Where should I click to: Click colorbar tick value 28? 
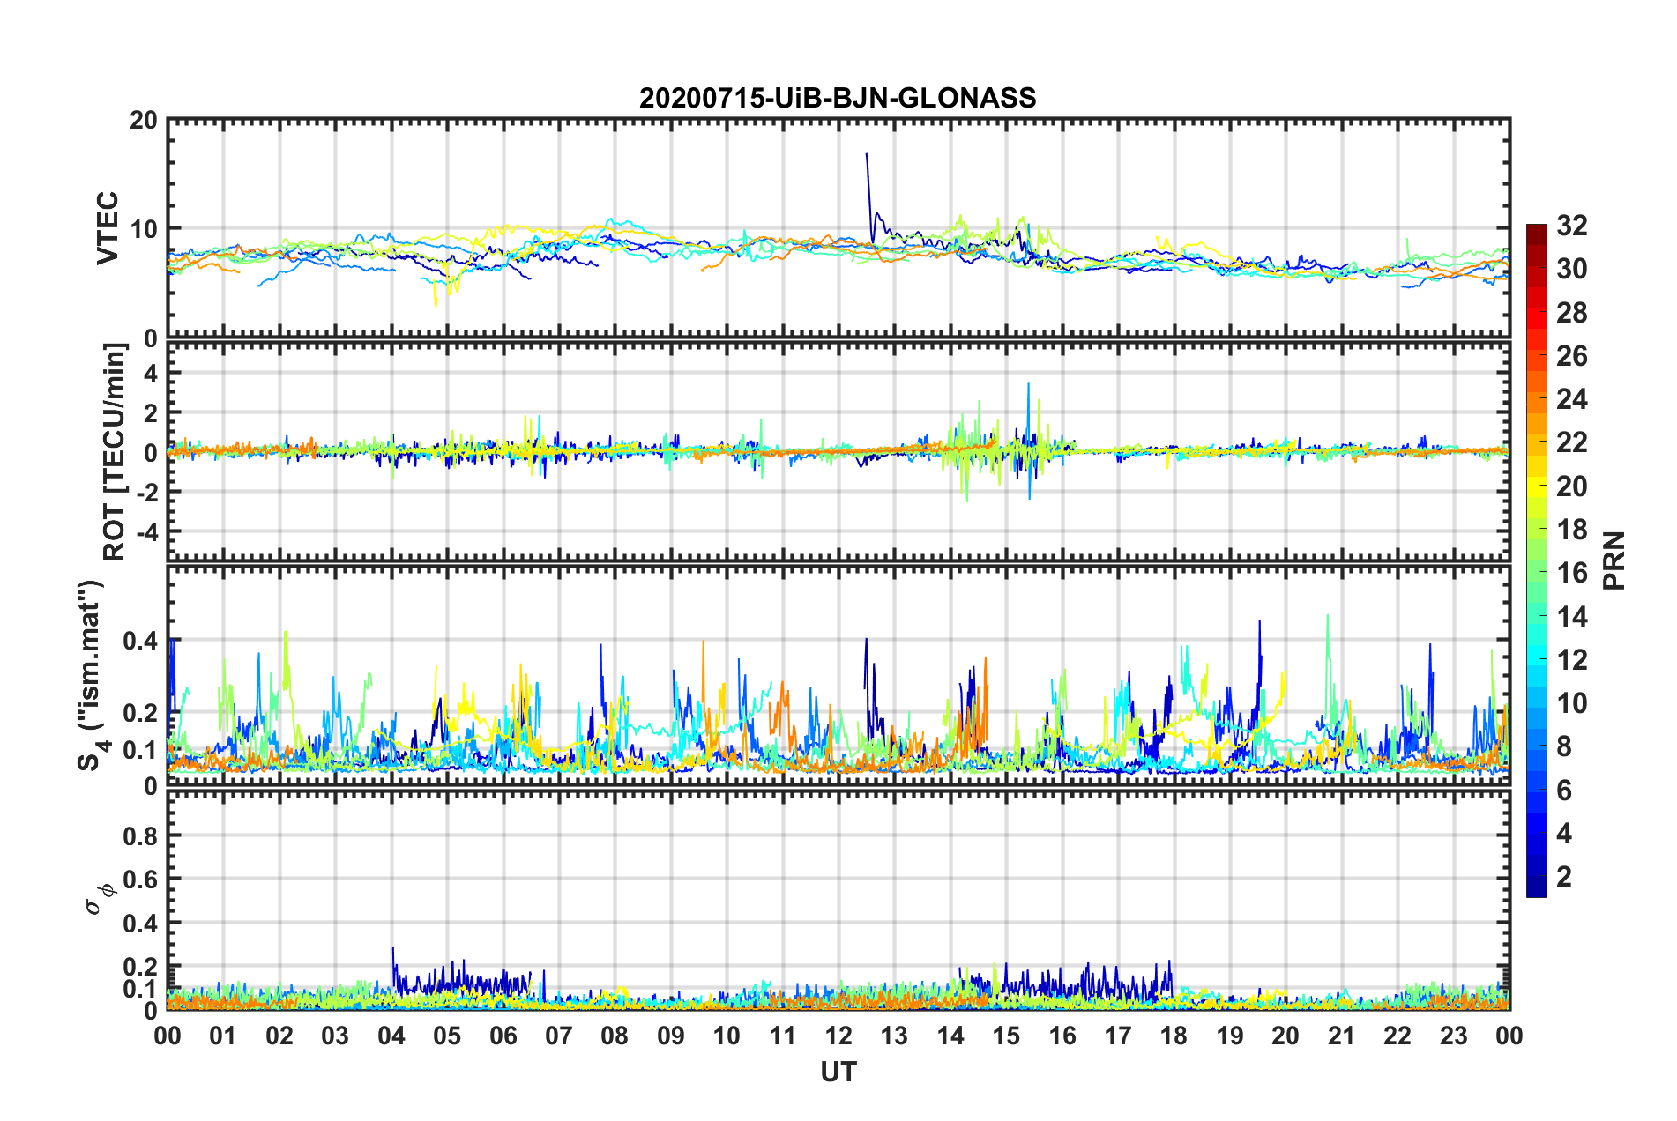click(1571, 313)
